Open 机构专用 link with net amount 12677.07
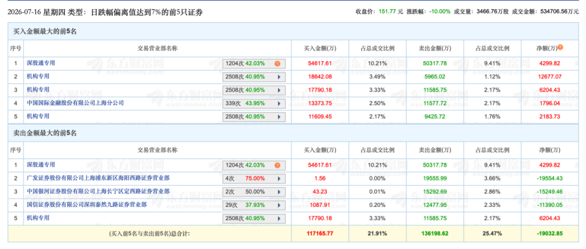This screenshot has height=249, width=586. tap(38, 76)
